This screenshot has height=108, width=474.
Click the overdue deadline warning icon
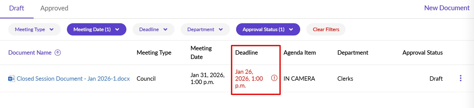[274, 78]
